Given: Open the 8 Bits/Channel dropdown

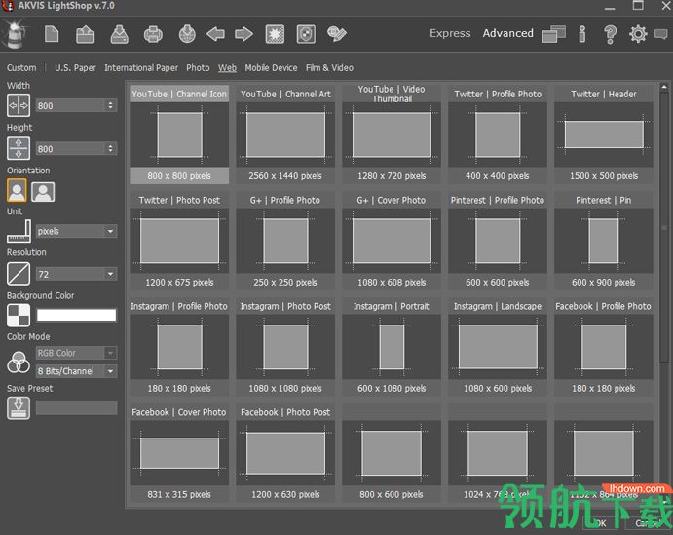Looking at the screenshot, I should (76, 371).
